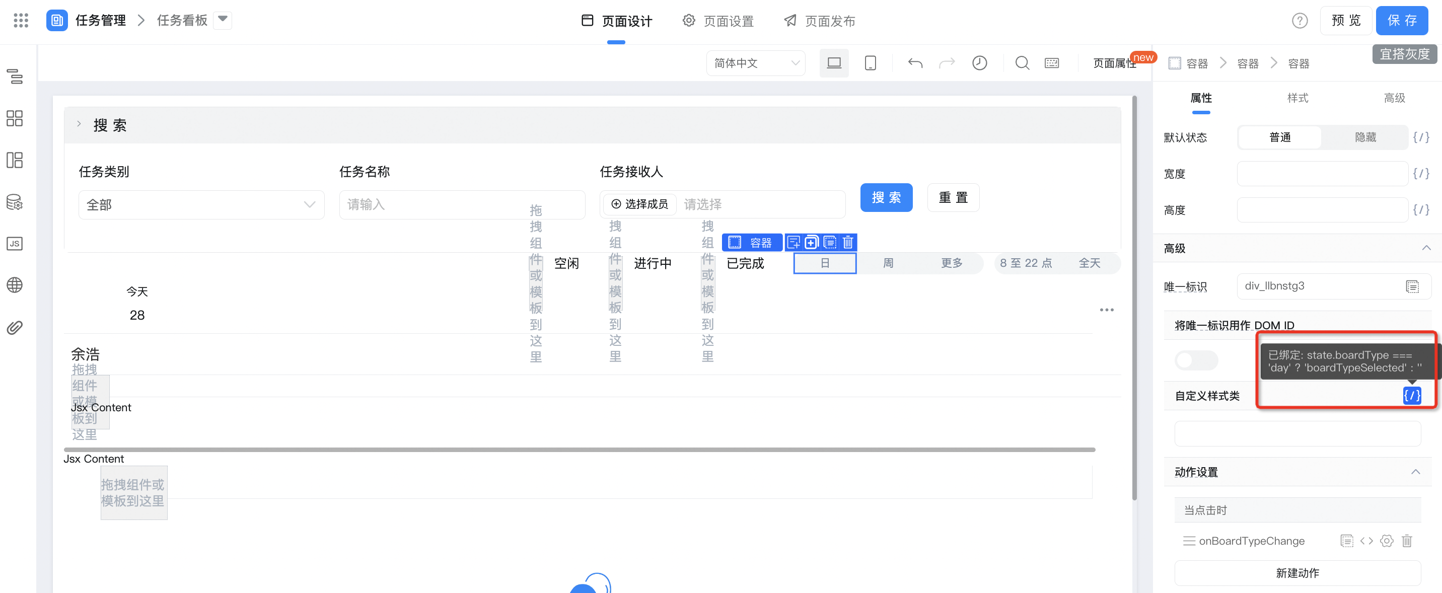Open the layout templates sidebar icon

[x=15, y=160]
